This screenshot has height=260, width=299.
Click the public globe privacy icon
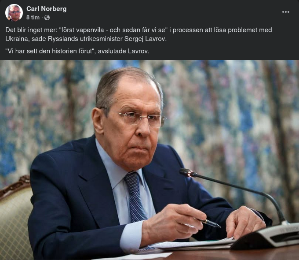(x=47, y=18)
